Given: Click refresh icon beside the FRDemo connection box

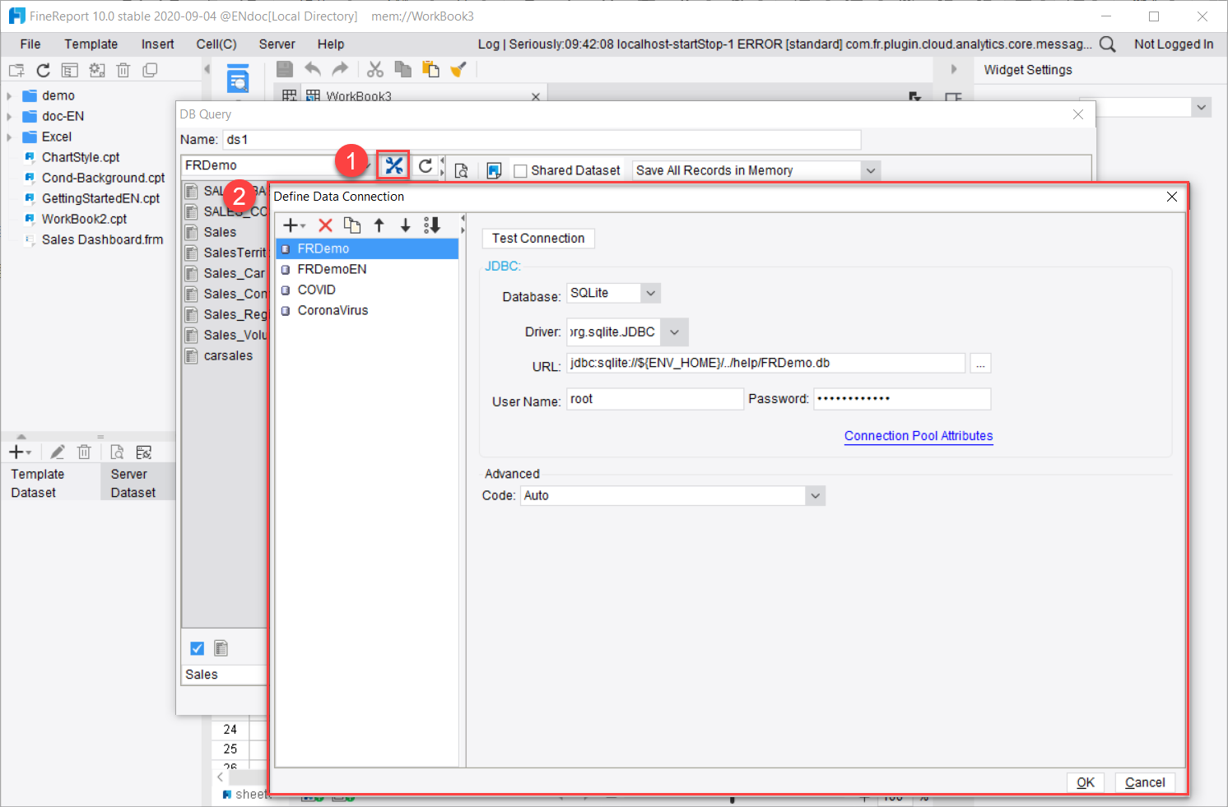Looking at the screenshot, I should (x=426, y=166).
